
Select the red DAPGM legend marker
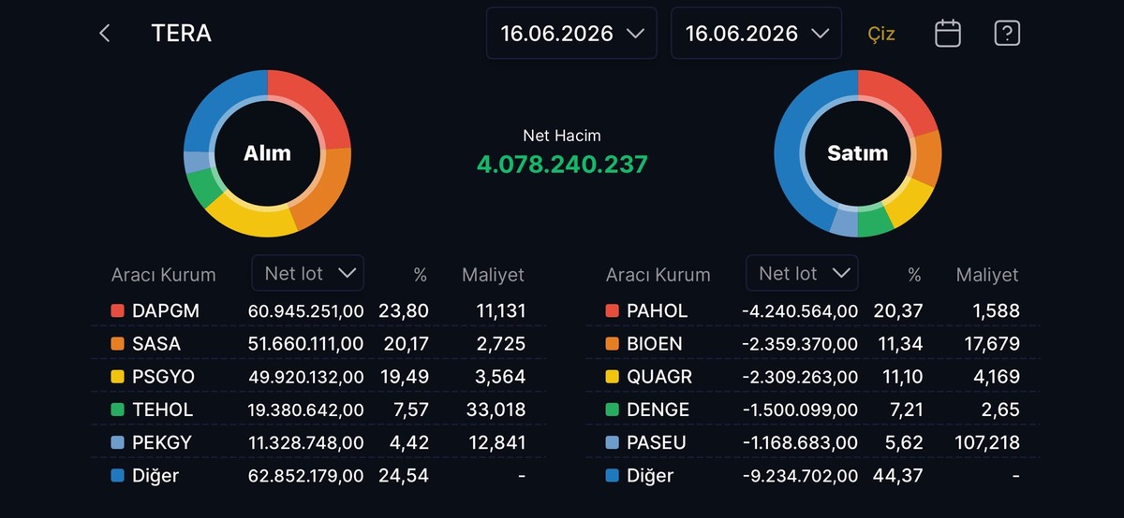(117, 310)
